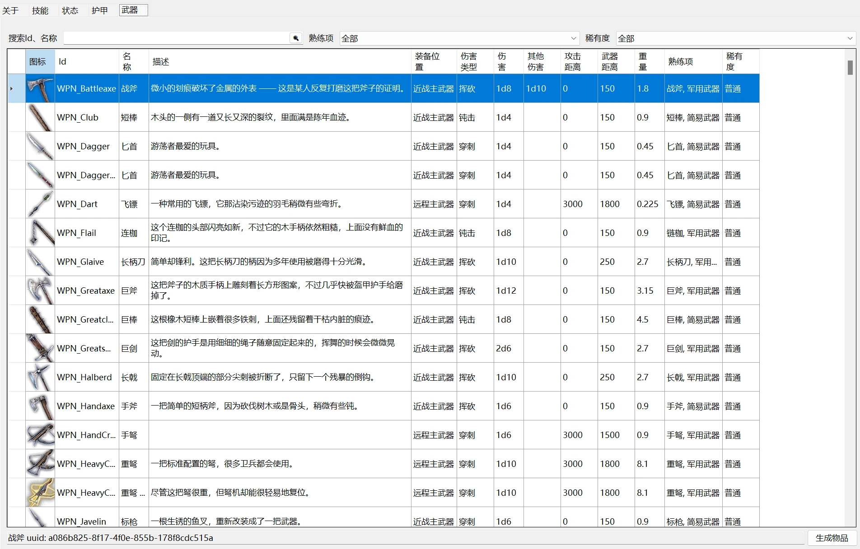Select the WPN_Greataxe icon

pos(40,291)
